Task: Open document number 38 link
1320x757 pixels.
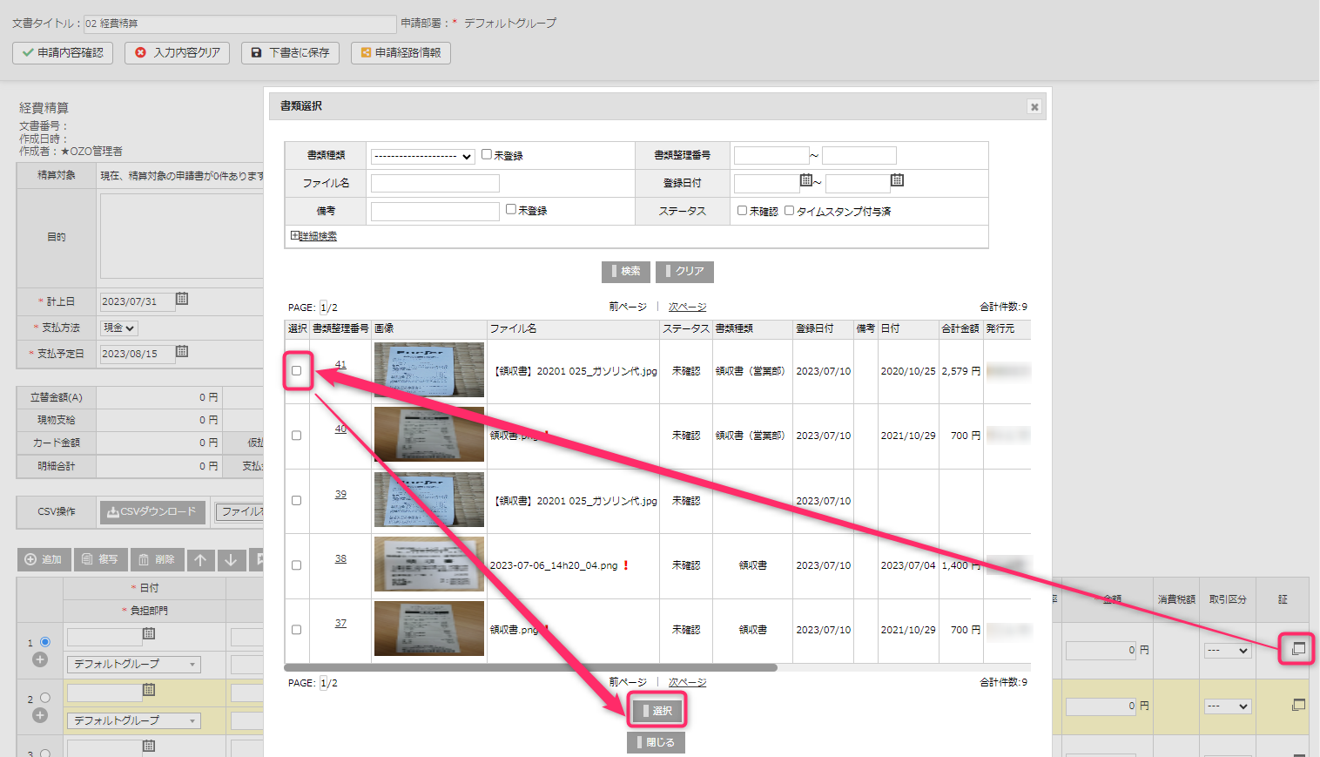Action: pyautogui.click(x=340, y=559)
